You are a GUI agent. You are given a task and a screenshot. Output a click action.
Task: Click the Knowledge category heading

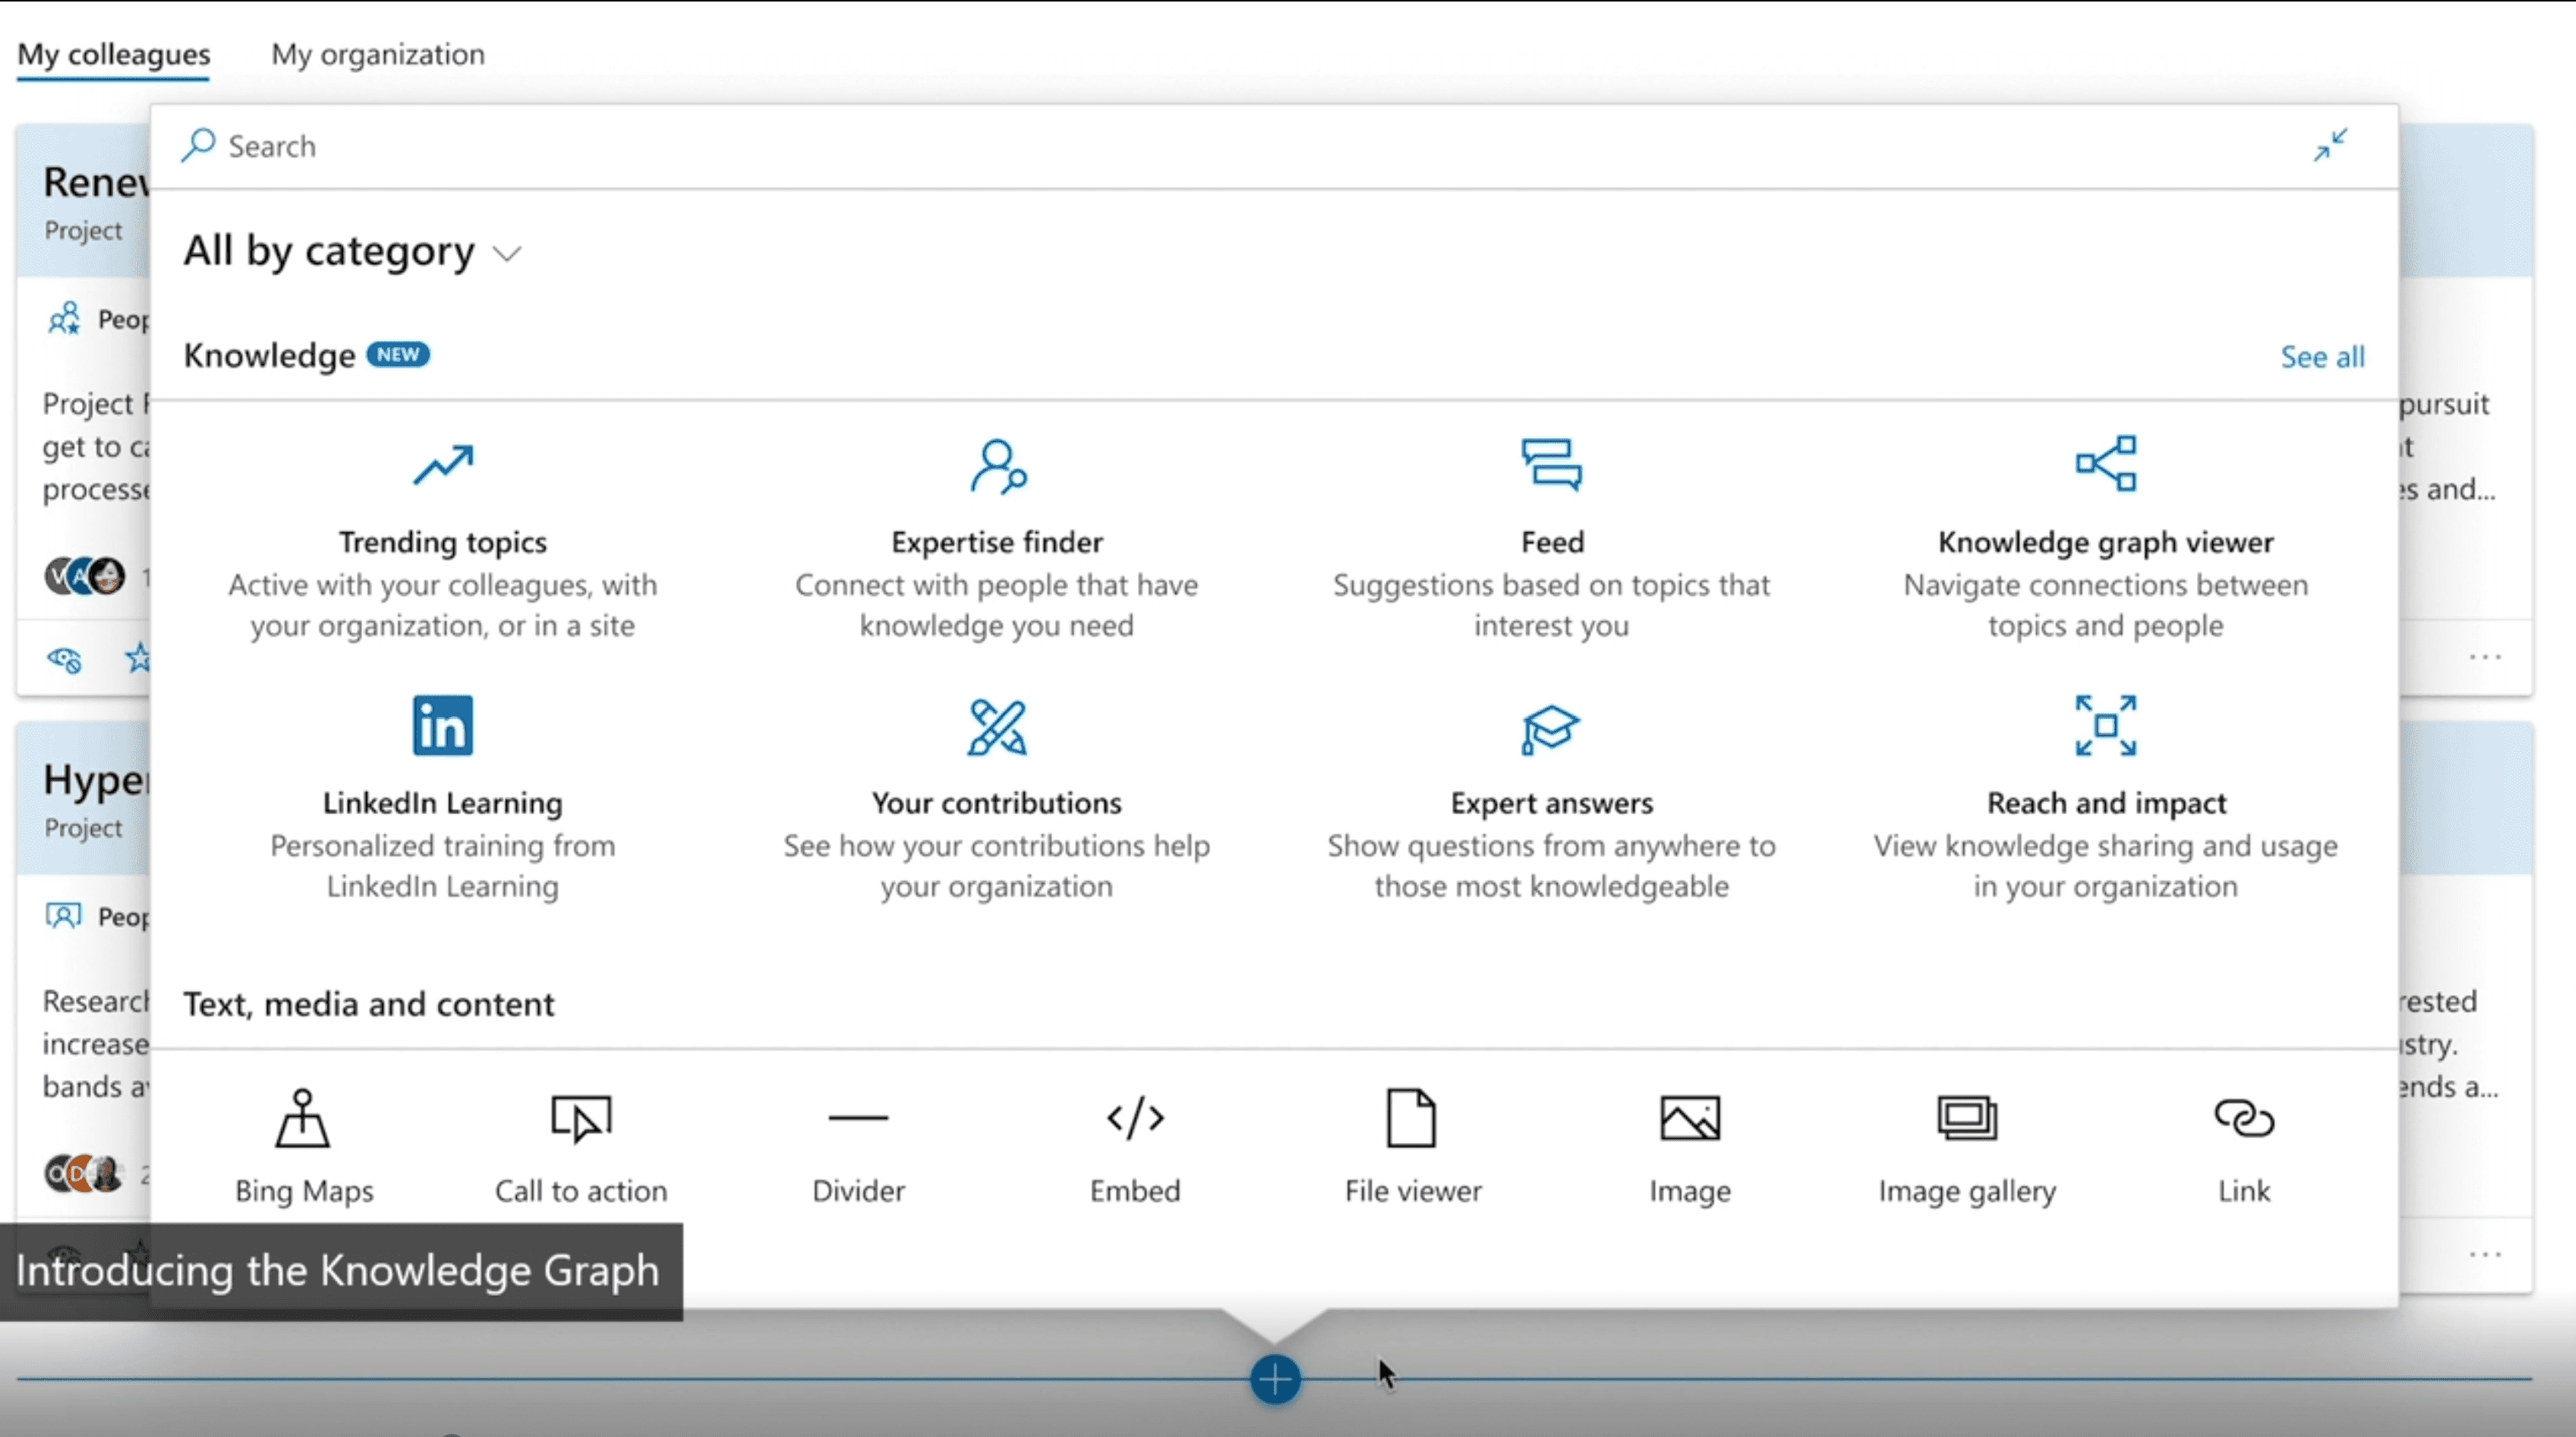pos(269,356)
